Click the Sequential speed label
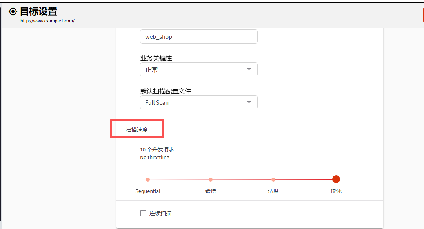 pos(148,191)
